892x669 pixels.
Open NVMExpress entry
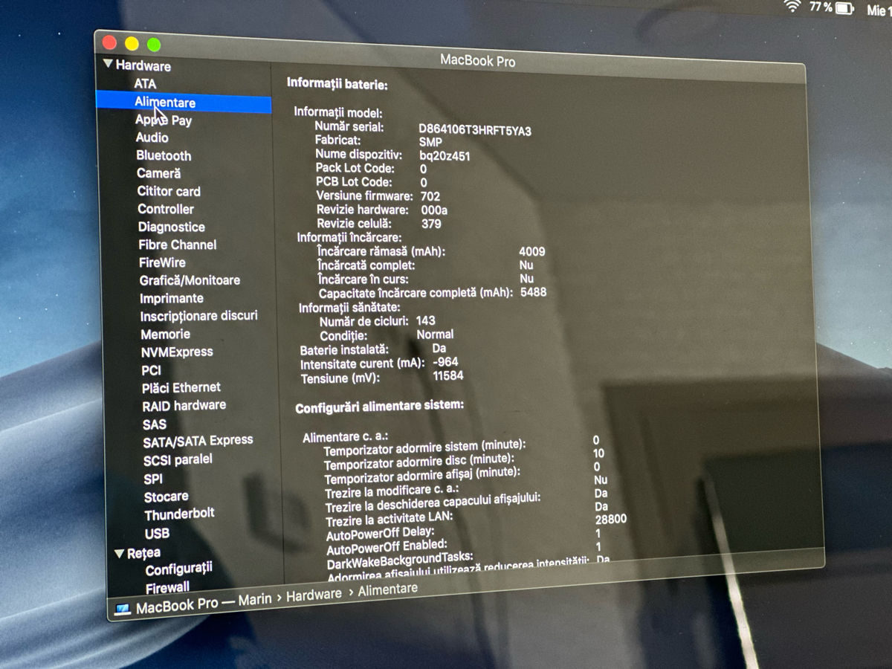coord(177,352)
